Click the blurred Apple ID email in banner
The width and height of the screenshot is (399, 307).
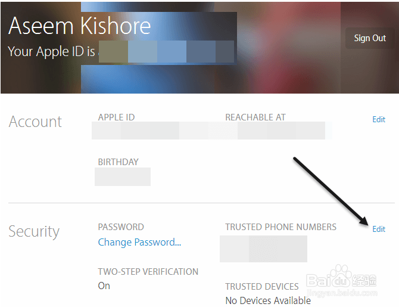166,52
